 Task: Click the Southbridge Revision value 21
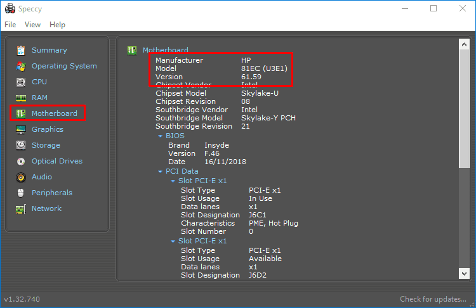(245, 126)
